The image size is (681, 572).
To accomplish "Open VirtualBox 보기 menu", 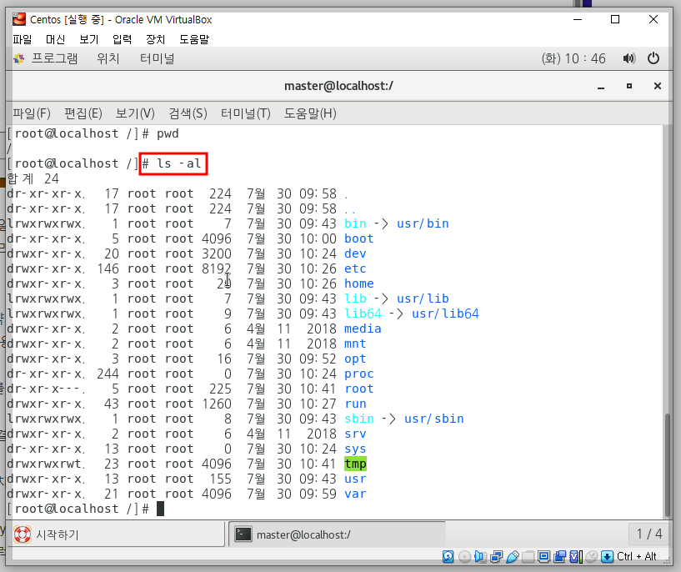I will click(x=89, y=39).
